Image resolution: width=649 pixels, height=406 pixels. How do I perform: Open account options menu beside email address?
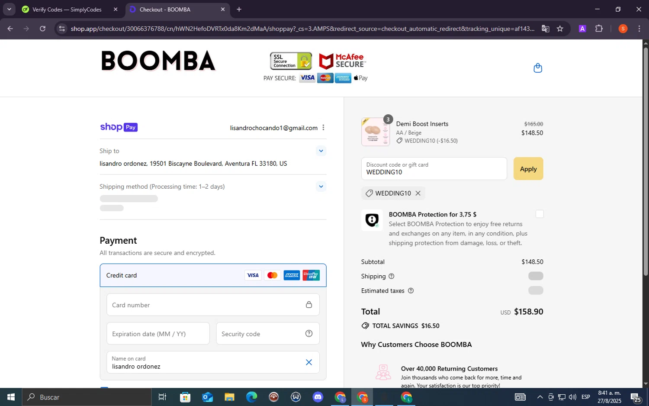[x=323, y=128]
